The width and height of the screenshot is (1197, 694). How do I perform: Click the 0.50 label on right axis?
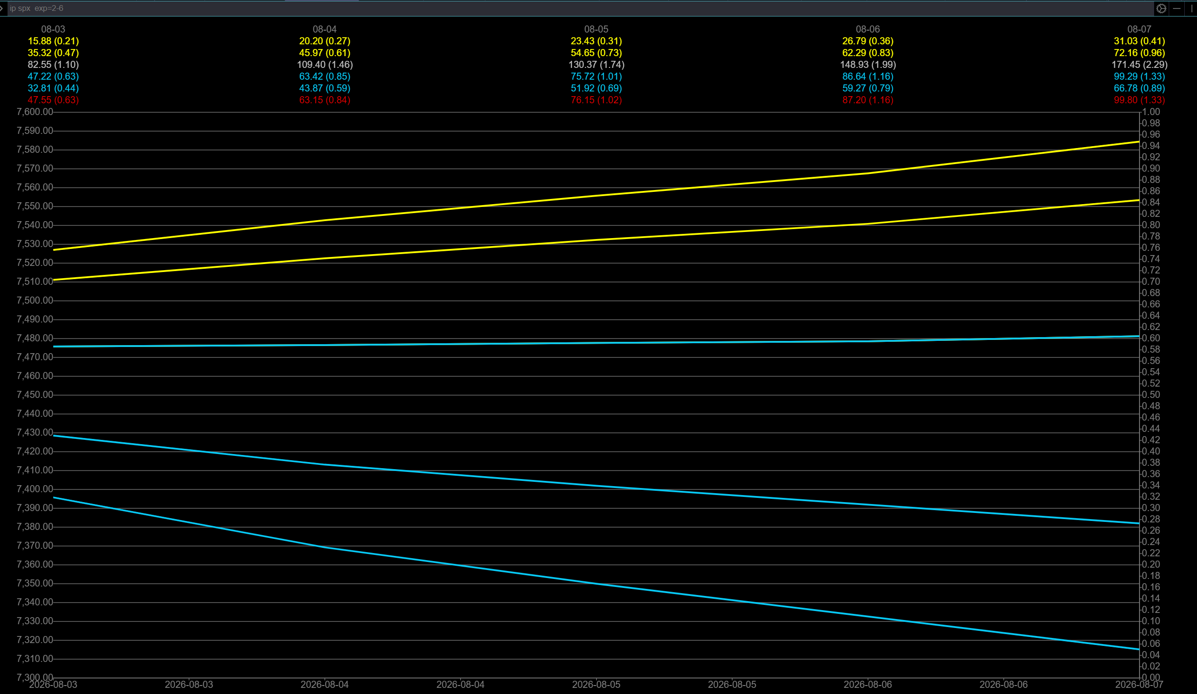[x=1151, y=395]
